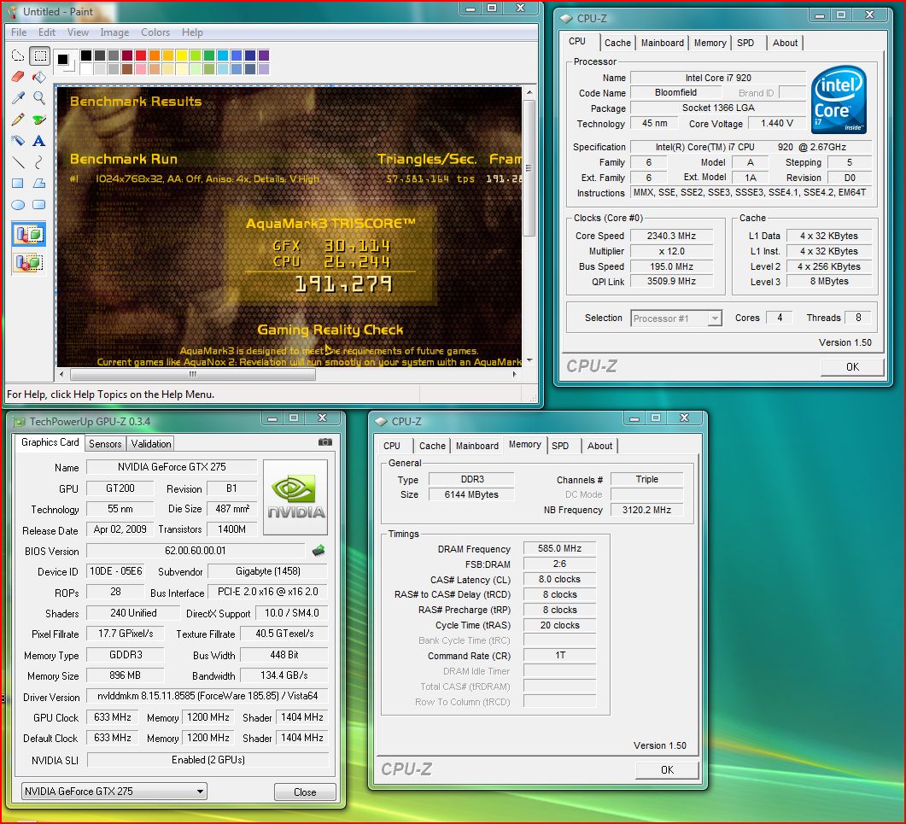The image size is (906, 824).
Task: Click the 'Enabled (2 GPUs)' SLI field
Action: coord(208,760)
